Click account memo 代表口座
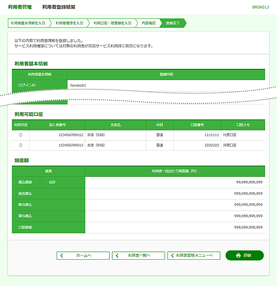This screenshot has width=277, height=286. (x=229, y=135)
